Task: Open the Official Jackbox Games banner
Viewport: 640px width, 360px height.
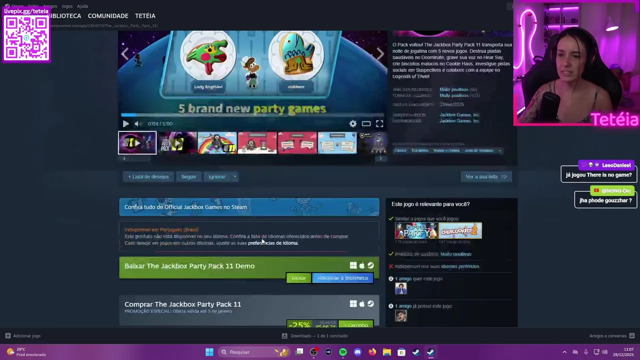Action: click(249, 207)
